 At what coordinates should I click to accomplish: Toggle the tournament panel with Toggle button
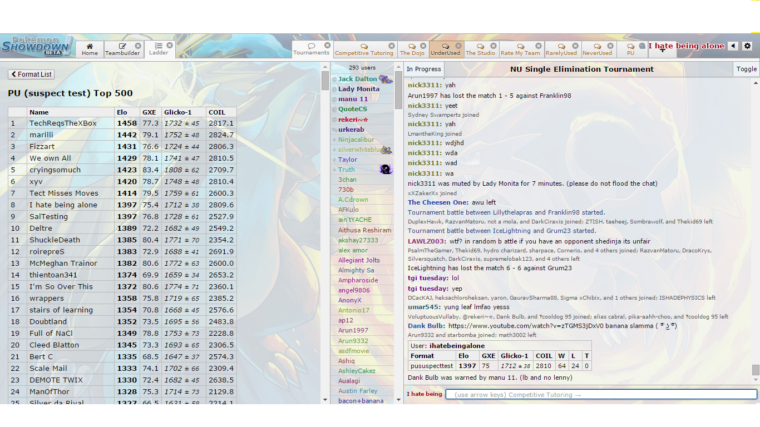coord(746,69)
